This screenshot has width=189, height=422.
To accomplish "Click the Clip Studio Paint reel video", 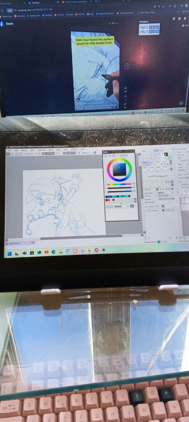I will click(95, 70).
